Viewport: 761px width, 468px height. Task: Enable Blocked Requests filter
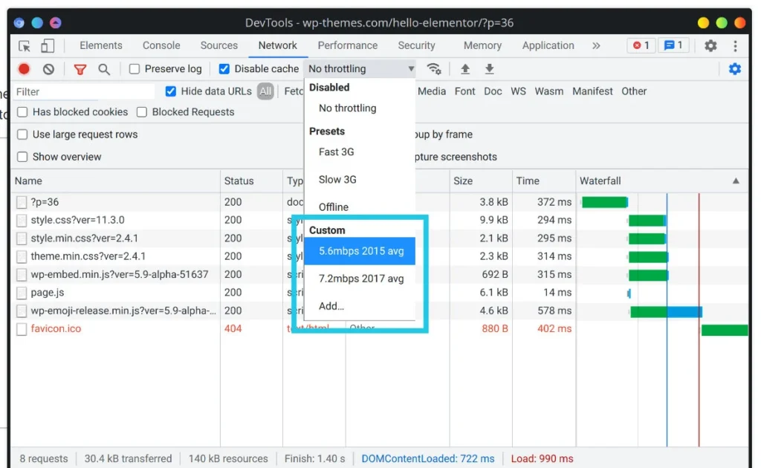(142, 112)
